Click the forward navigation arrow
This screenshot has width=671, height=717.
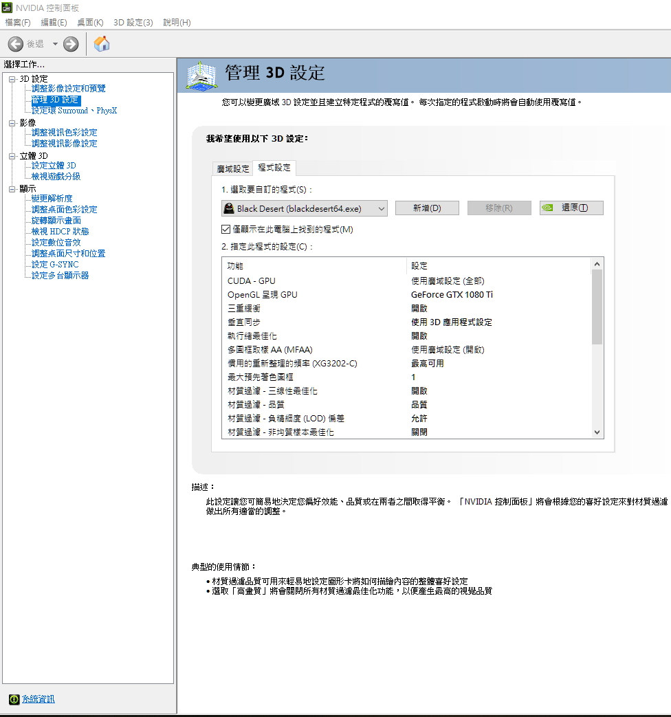tap(70, 44)
